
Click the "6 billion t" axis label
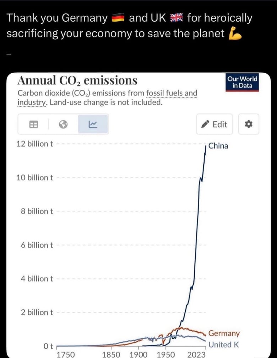point(37,245)
